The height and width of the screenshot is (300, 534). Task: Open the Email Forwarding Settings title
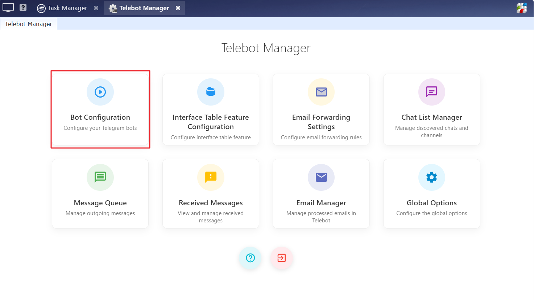point(321,122)
